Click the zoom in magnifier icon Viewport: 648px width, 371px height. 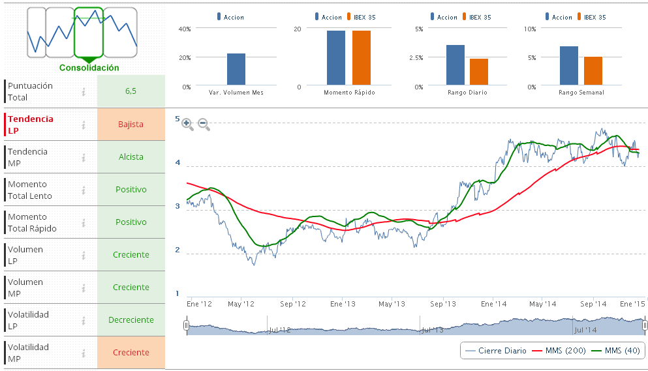point(187,124)
